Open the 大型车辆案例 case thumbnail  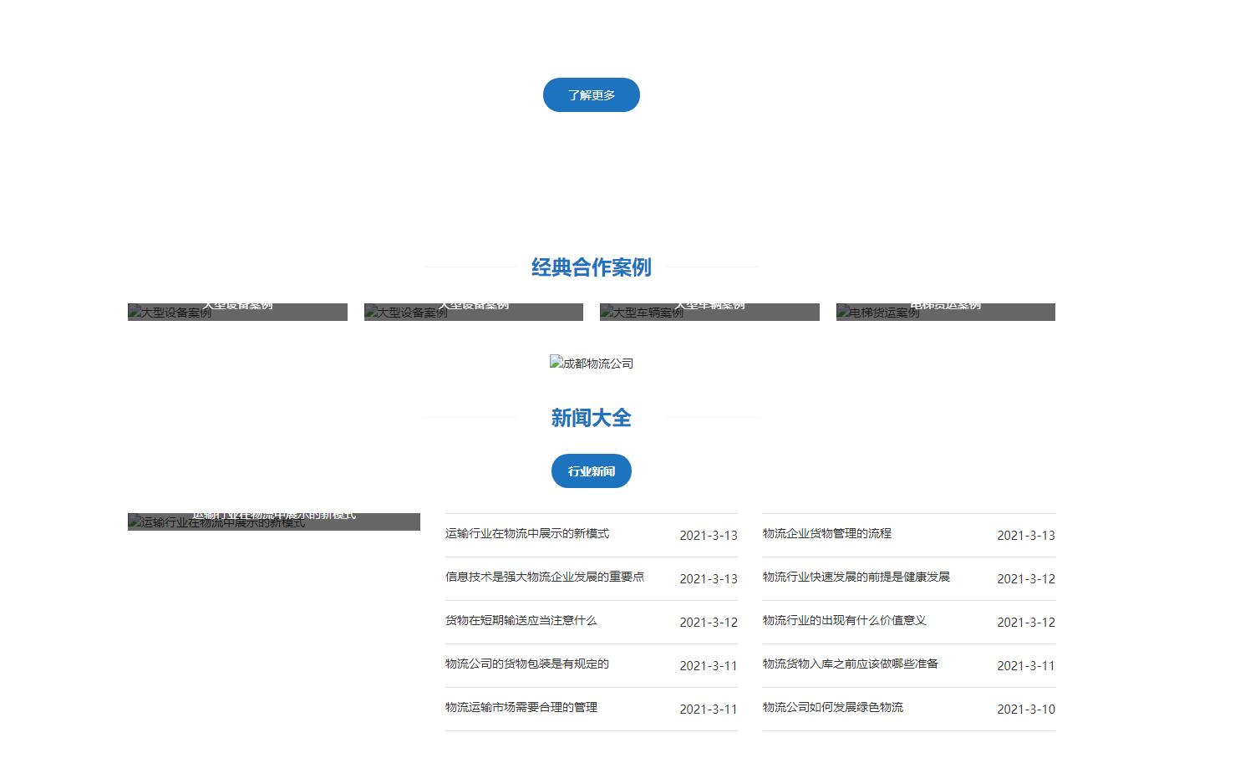point(709,312)
